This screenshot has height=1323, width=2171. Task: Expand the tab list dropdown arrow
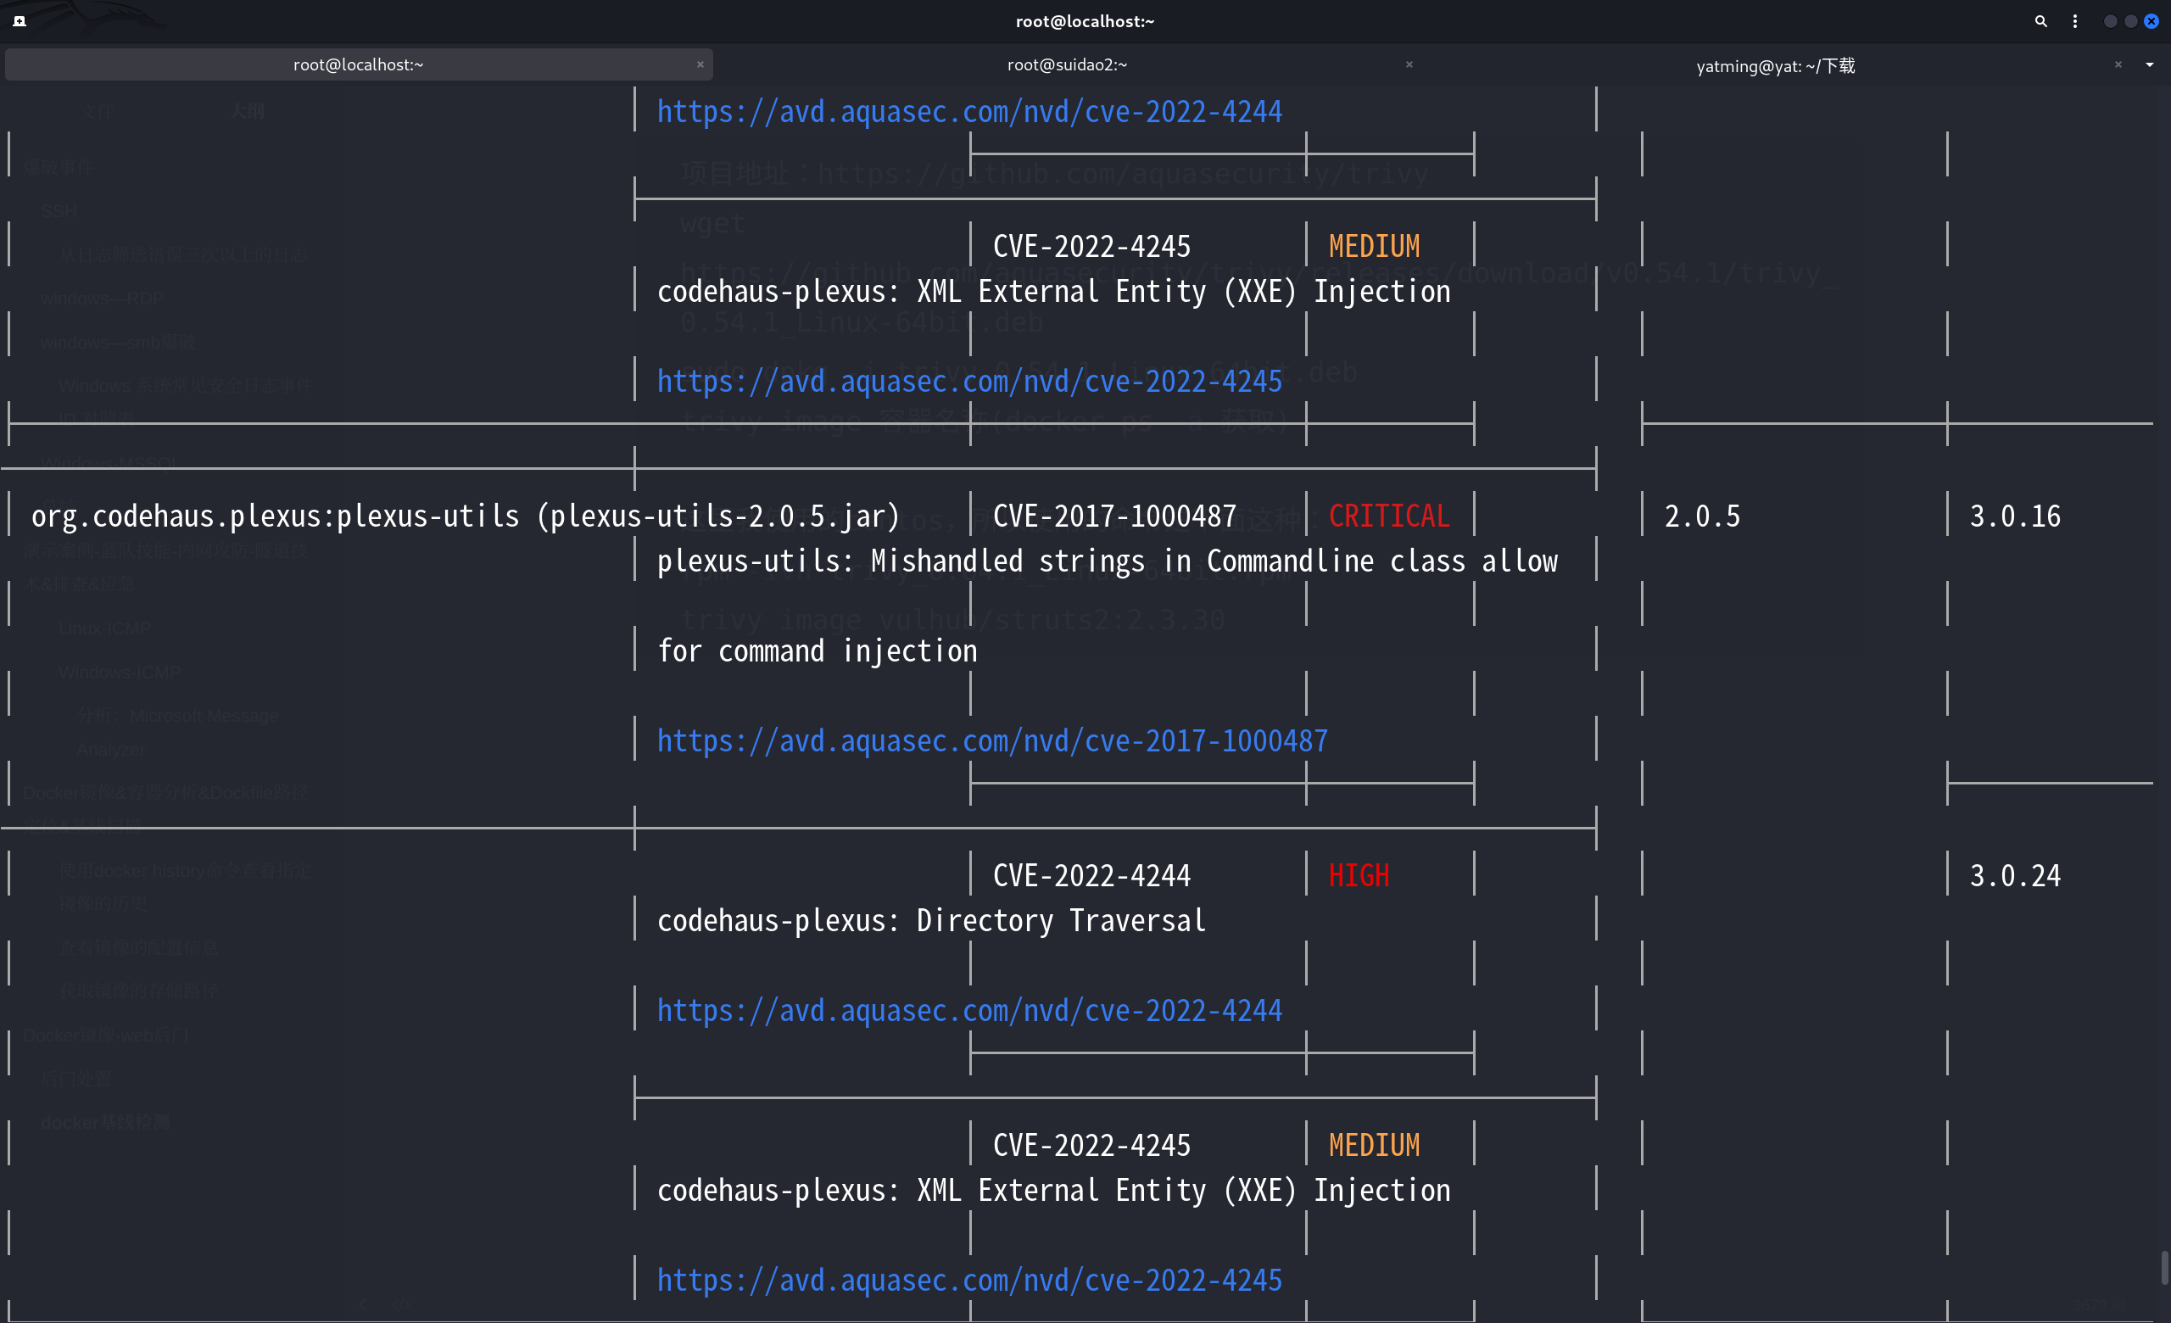2149,64
